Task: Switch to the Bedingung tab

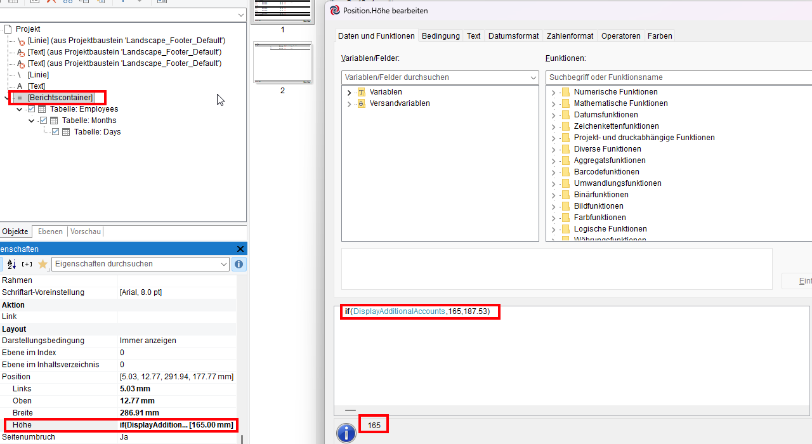Action: 440,36
